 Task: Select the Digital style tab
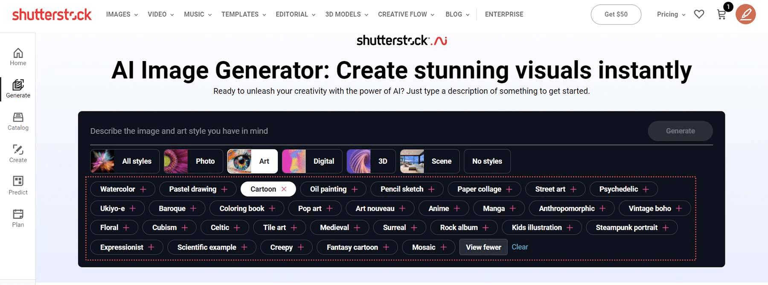point(312,161)
